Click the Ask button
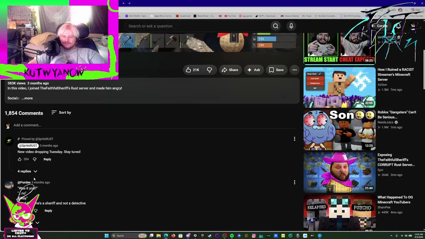 (x=254, y=70)
